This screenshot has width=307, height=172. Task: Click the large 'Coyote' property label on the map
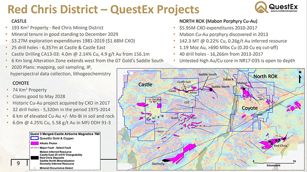point(250,108)
